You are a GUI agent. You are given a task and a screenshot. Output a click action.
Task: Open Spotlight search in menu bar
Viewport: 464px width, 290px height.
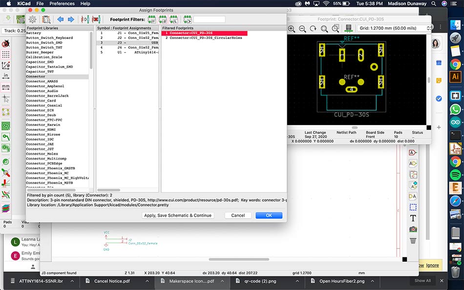click(434, 3)
